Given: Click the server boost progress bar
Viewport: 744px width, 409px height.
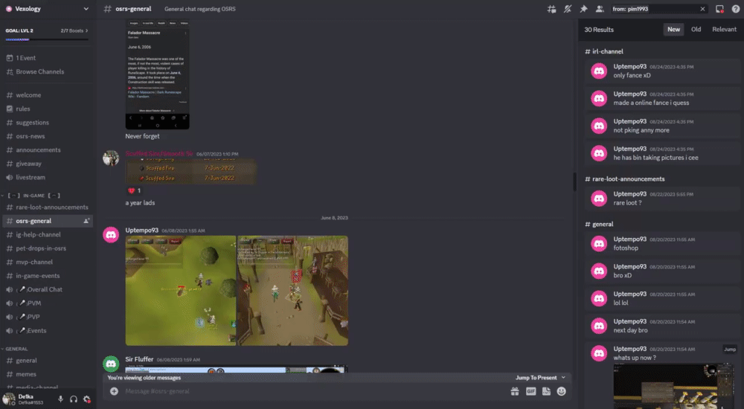Looking at the screenshot, I should pyautogui.click(x=47, y=39).
